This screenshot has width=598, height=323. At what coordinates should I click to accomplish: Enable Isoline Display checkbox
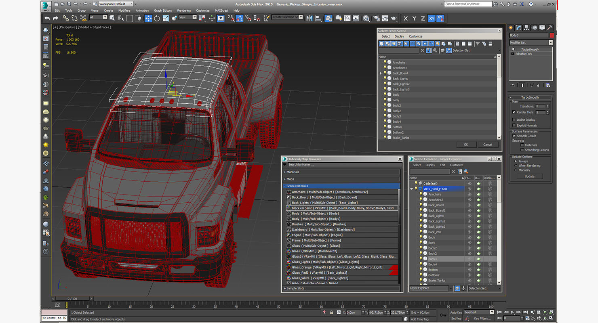click(x=514, y=120)
